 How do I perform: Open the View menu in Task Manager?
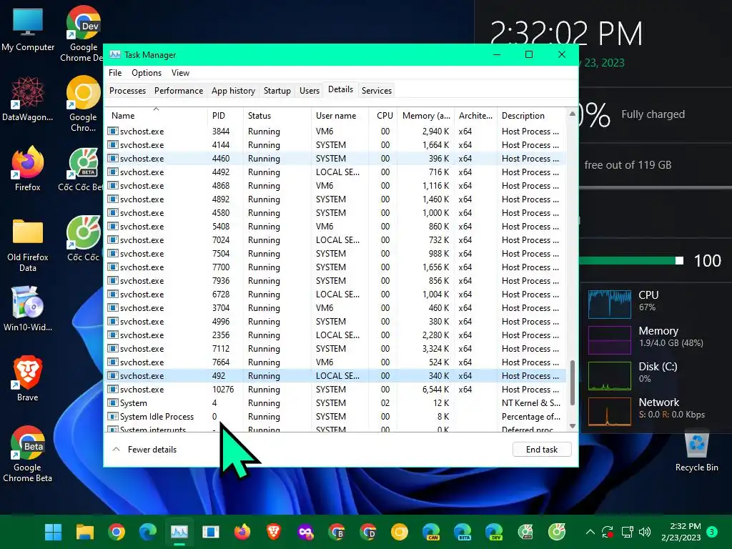pyautogui.click(x=180, y=73)
